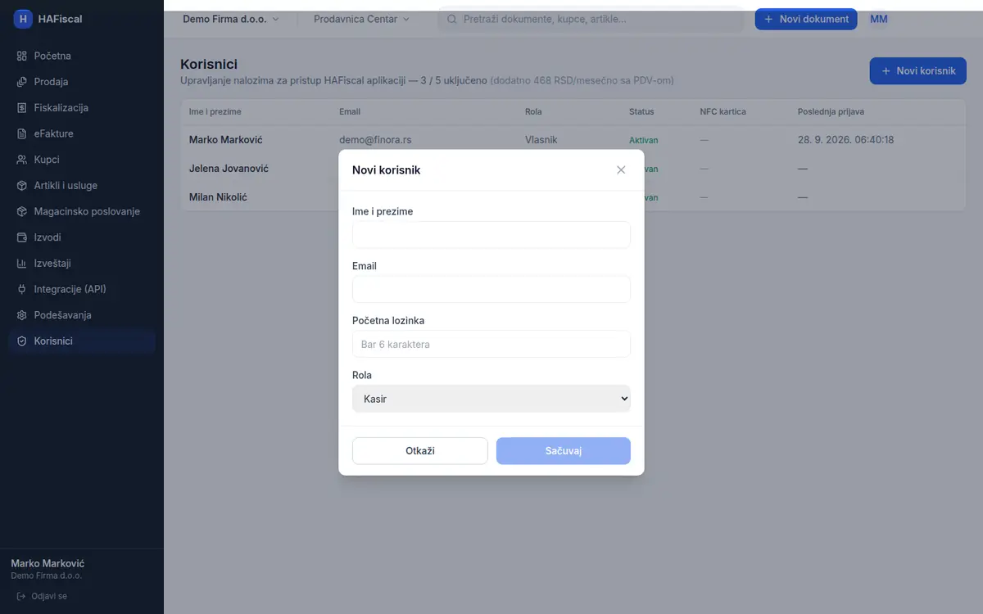The height and width of the screenshot is (614, 983).
Task: Click the Novi dokument button
Action: [x=806, y=19]
